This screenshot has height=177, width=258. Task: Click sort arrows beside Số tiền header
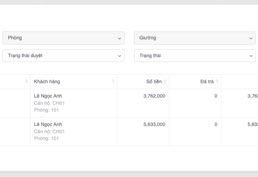click(165, 81)
